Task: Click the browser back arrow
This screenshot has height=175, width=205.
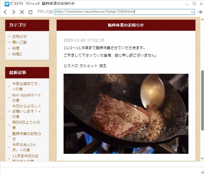Action: pyautogui.click(x=5, y=12)
